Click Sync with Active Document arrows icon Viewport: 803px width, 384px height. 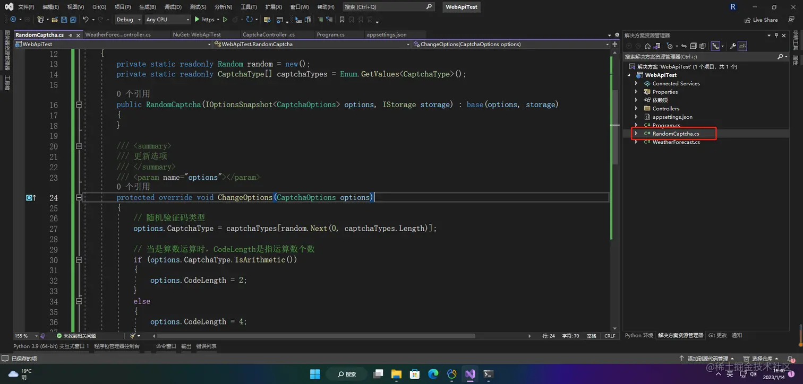click(684, 46)
